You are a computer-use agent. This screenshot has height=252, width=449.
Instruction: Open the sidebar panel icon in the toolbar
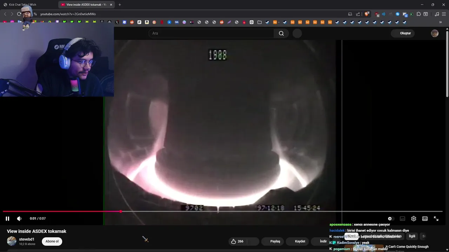point(425,14)
